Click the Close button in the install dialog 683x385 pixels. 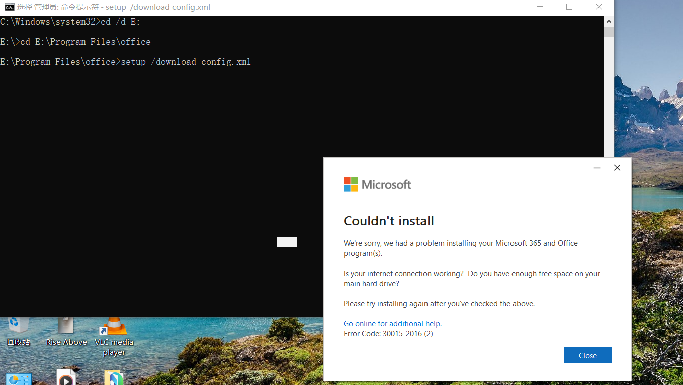tap(587, 355)
